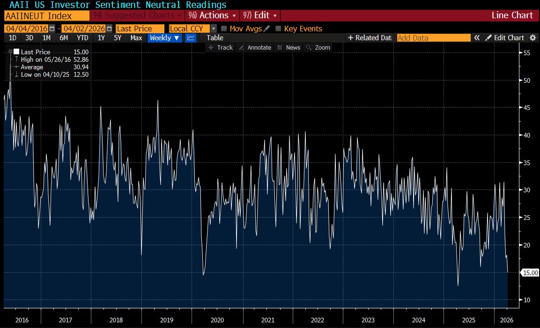Open the start date calendar picker icon
The image size is (540, 328).
click(x=52, y=29)
